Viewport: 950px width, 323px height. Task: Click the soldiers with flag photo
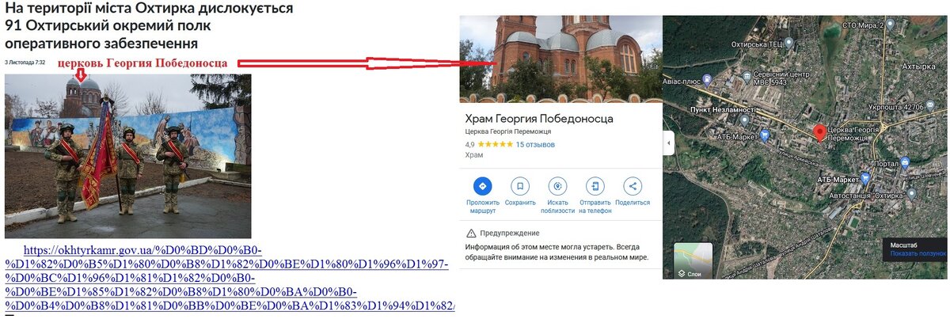(x=127, y=156)
